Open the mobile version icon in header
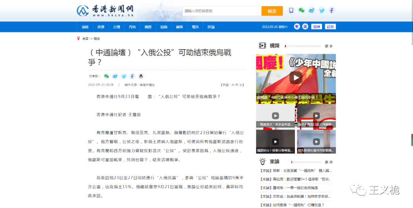The width and height of the screenshot is (413, 208). point(291,11)
